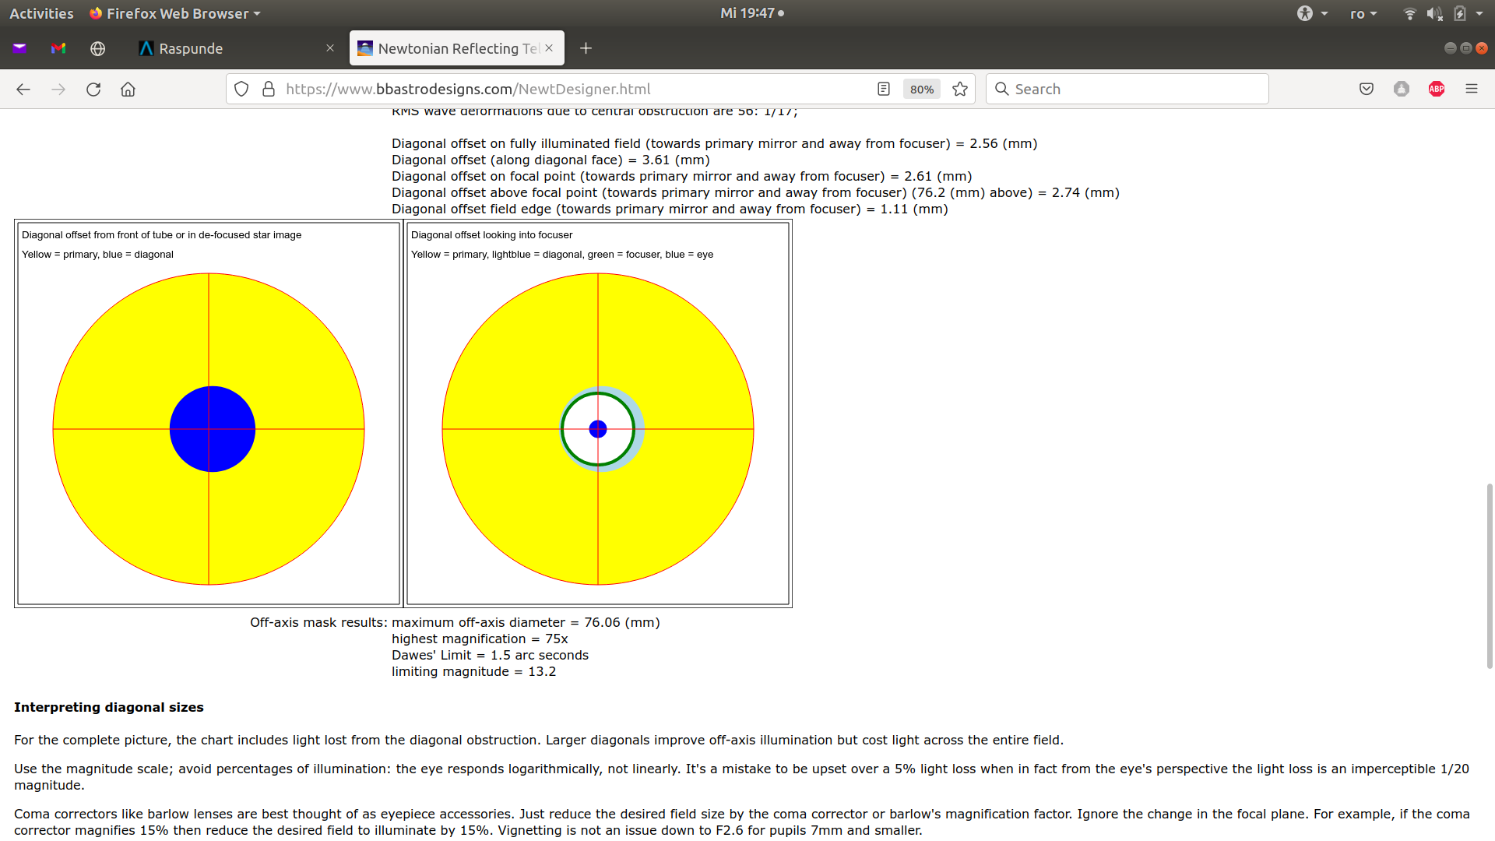Click site security padlock icon
Image resolution: width=1495 pixels, height=841 pixels.
coord(269,89)
